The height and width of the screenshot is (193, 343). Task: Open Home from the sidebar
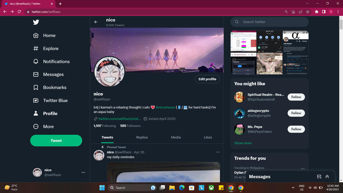44,36
